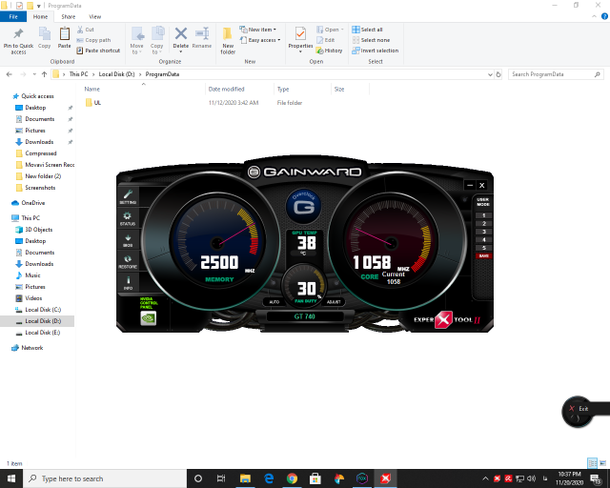Open Microsoft Store from the taskbar

315,478
